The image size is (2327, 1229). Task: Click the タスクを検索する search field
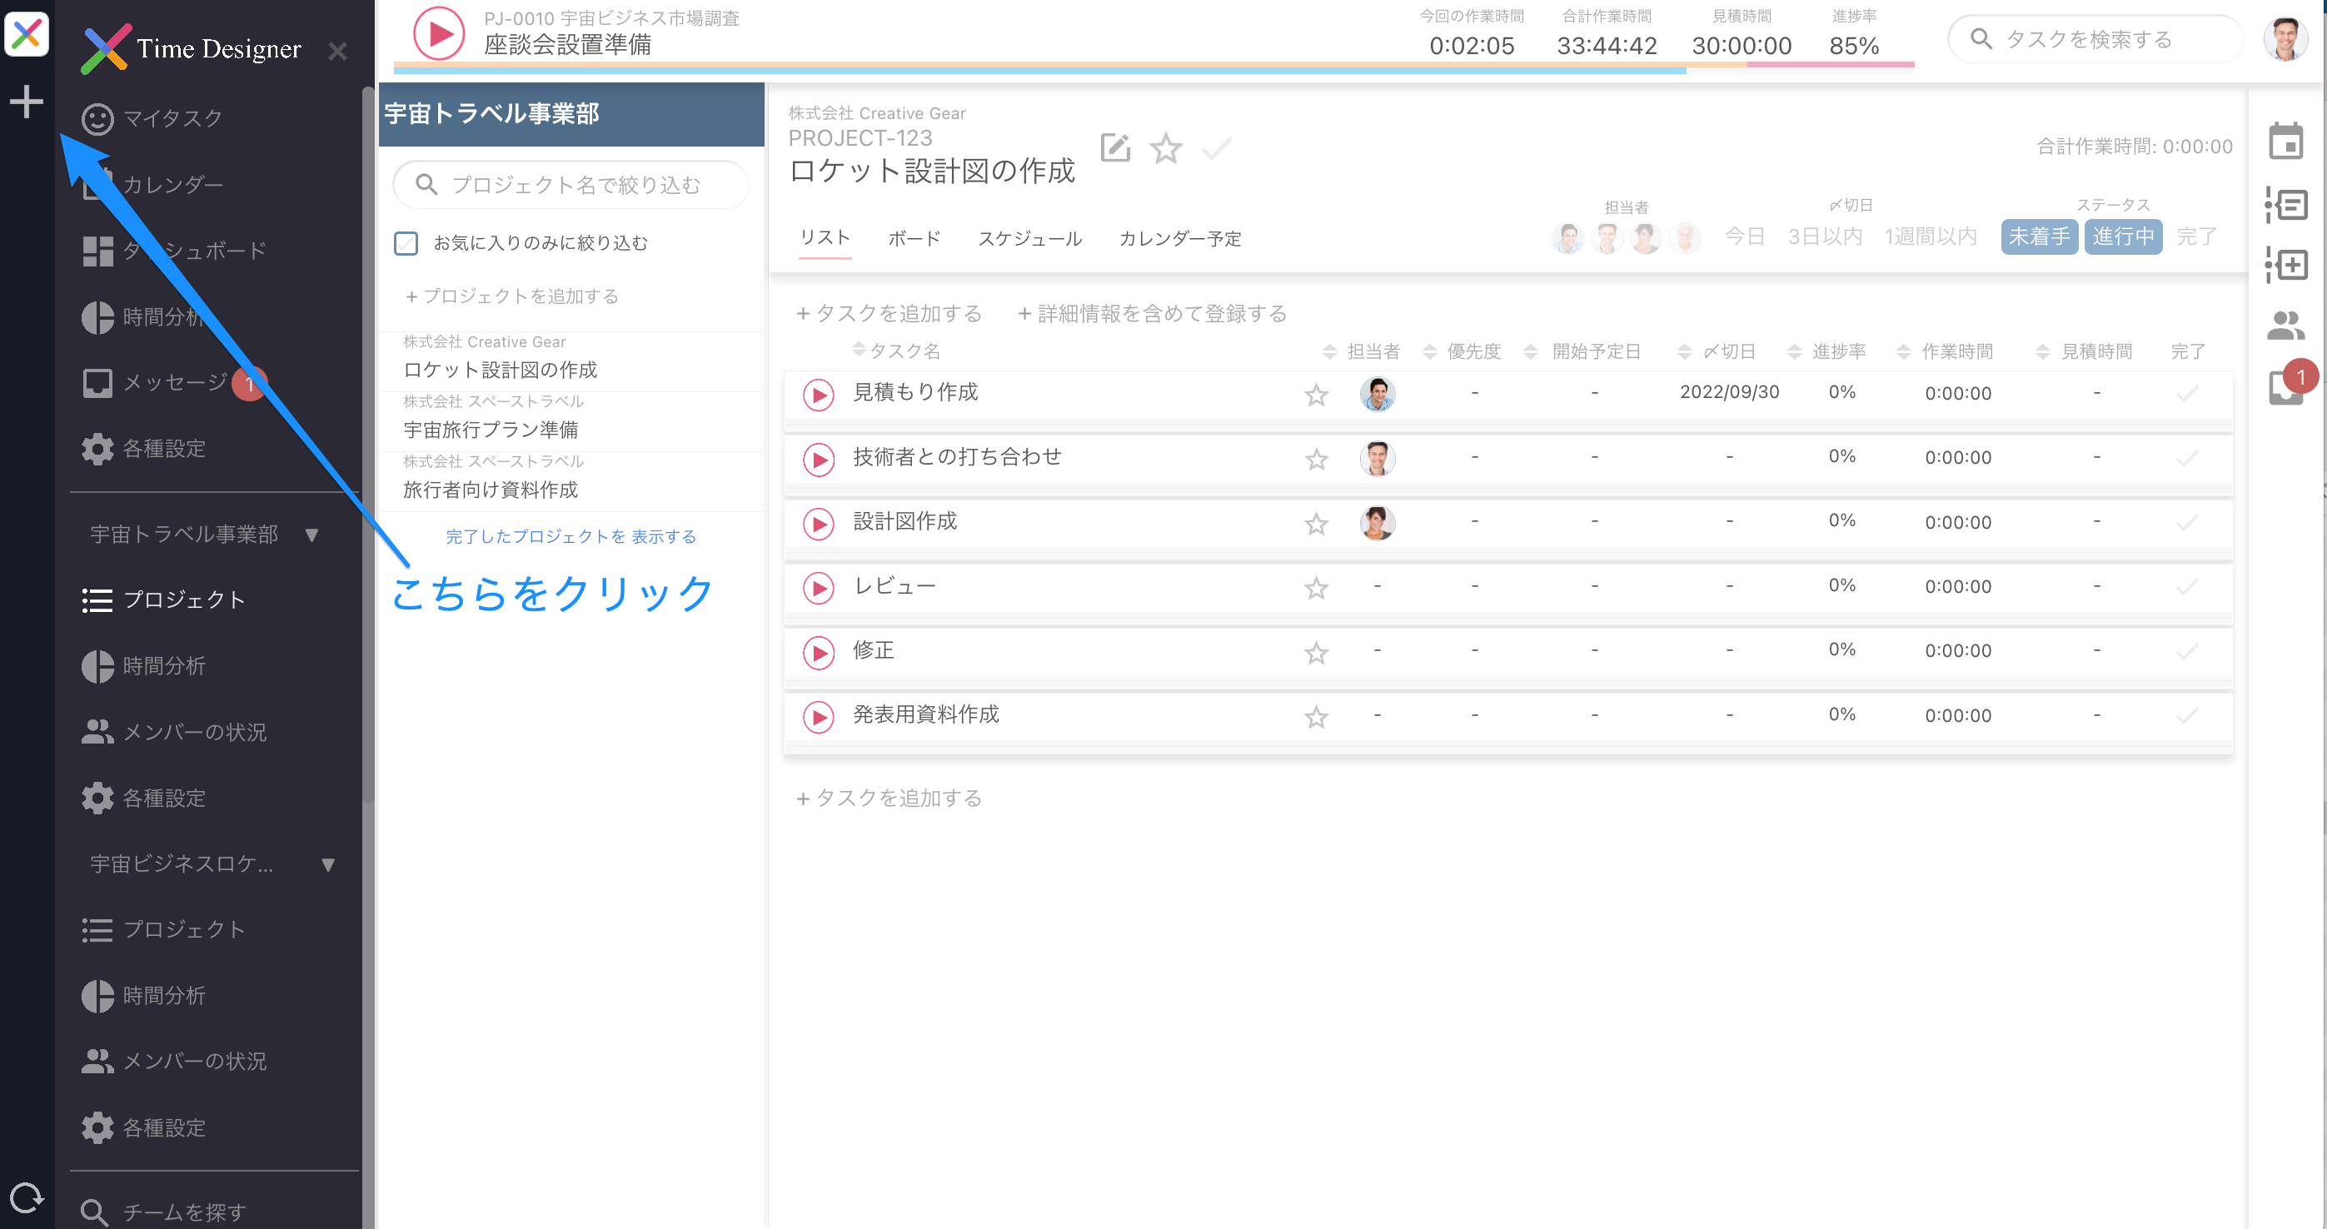click(x=2095, y=39)
